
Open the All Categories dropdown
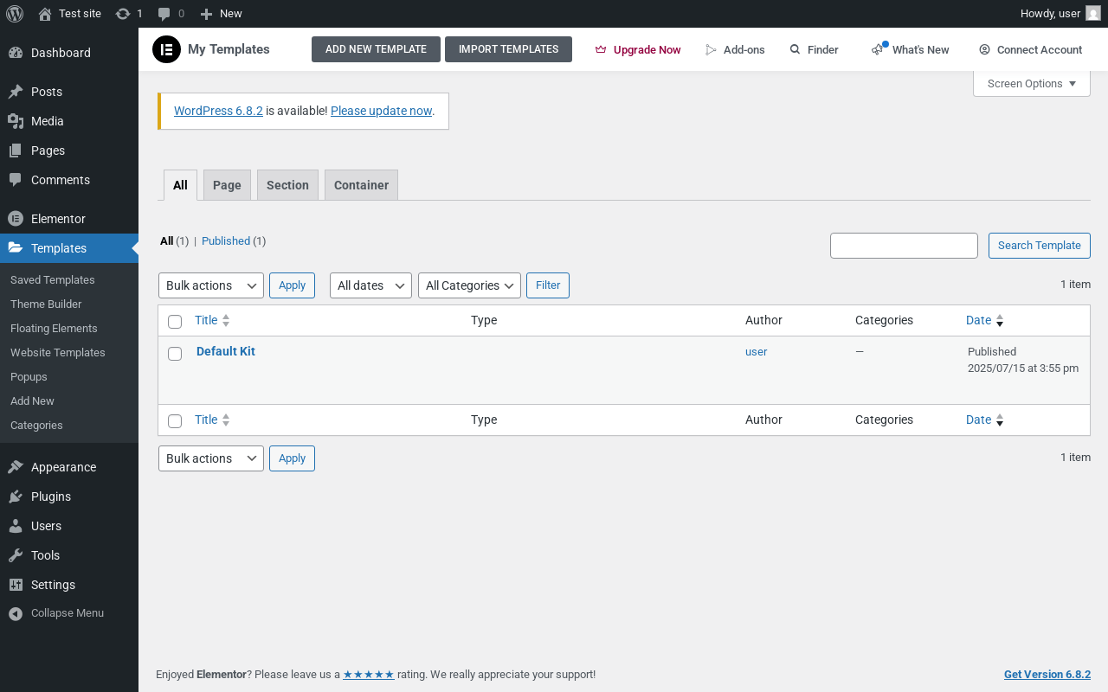[x=469, y=285]
